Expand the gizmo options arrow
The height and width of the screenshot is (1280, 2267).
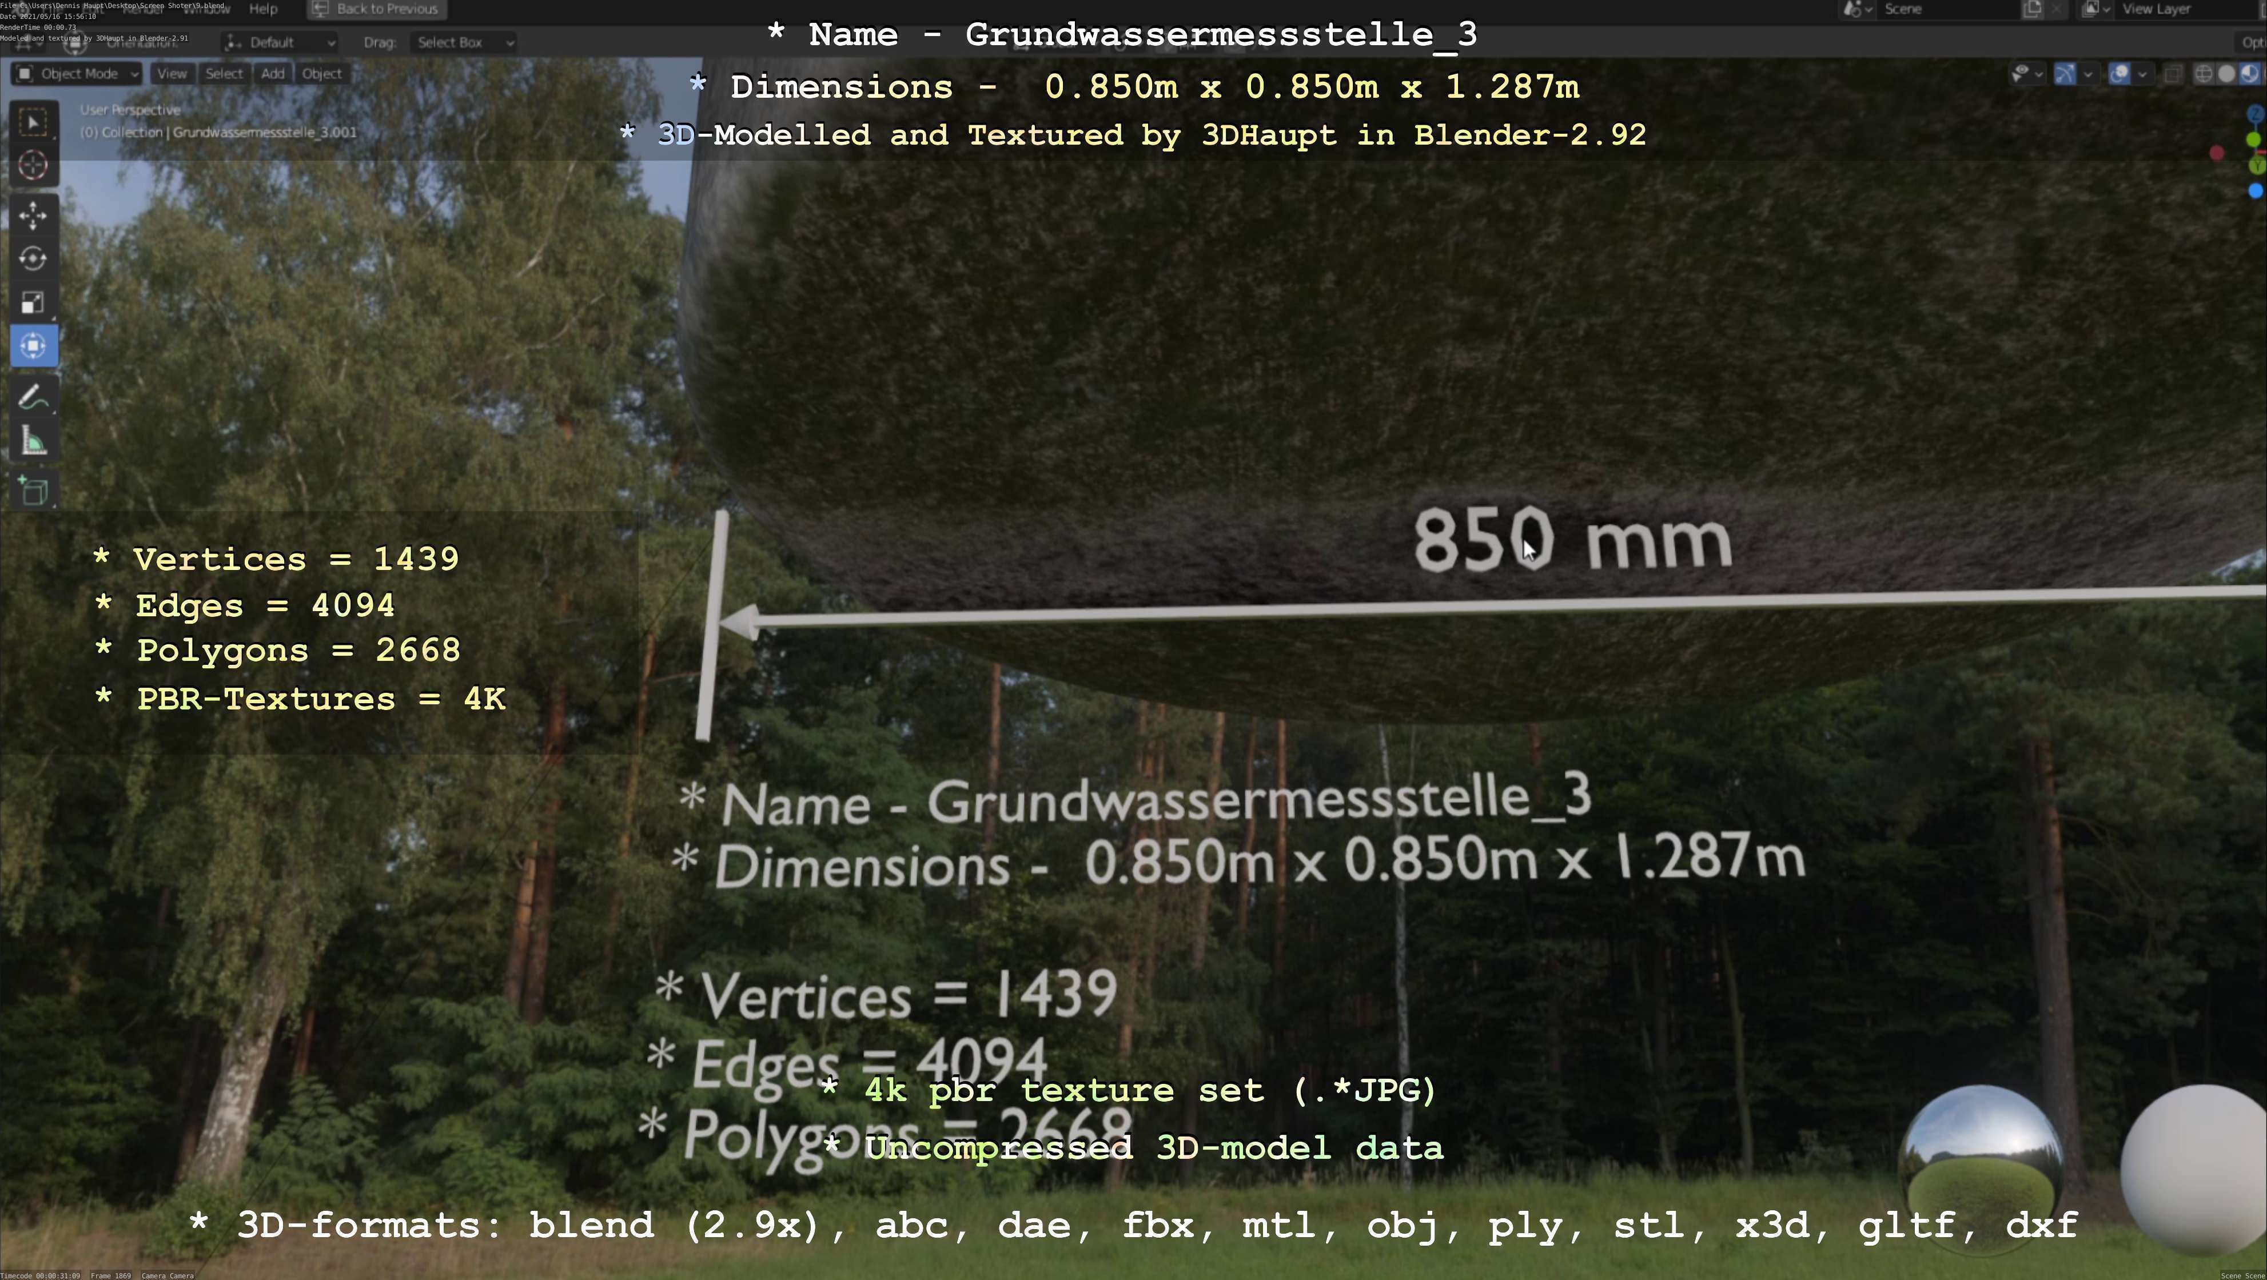click(x=2087, y=74)
